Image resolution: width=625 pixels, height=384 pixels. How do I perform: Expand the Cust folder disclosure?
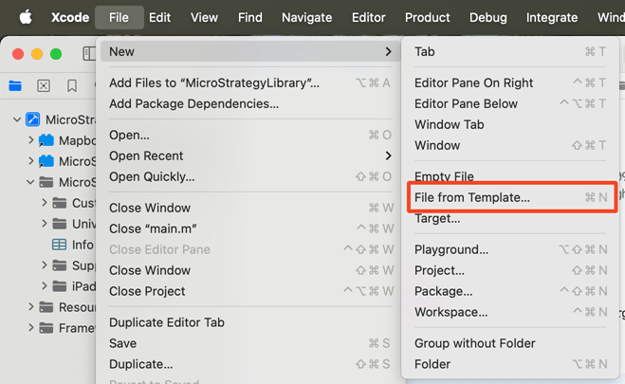coord(45,203)
